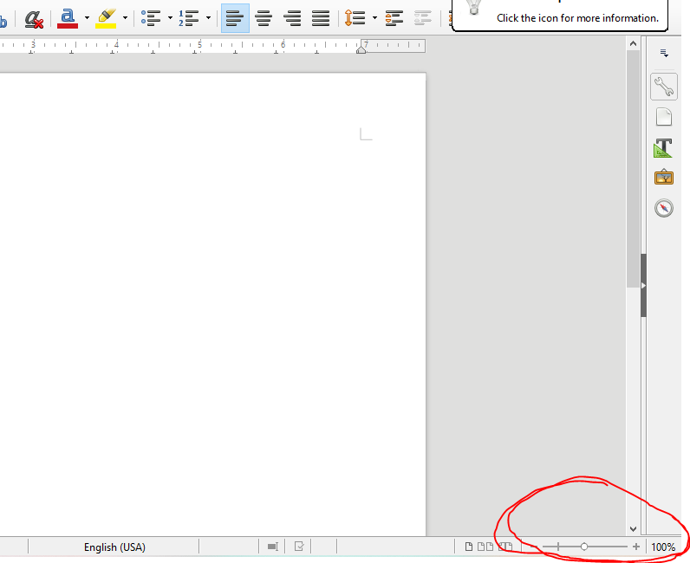Click the vertical scrollbar thumb
This screenshot has height=563, width=690.
(x=634, y=170)
